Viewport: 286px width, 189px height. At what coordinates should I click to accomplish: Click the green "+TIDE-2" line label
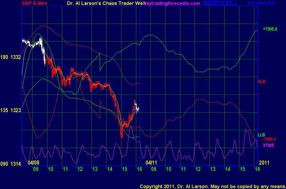(270, 29)
